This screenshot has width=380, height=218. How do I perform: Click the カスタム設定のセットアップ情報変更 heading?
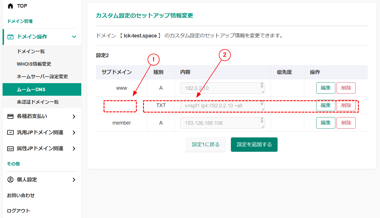pyautogui.click(x=145, y=15)
